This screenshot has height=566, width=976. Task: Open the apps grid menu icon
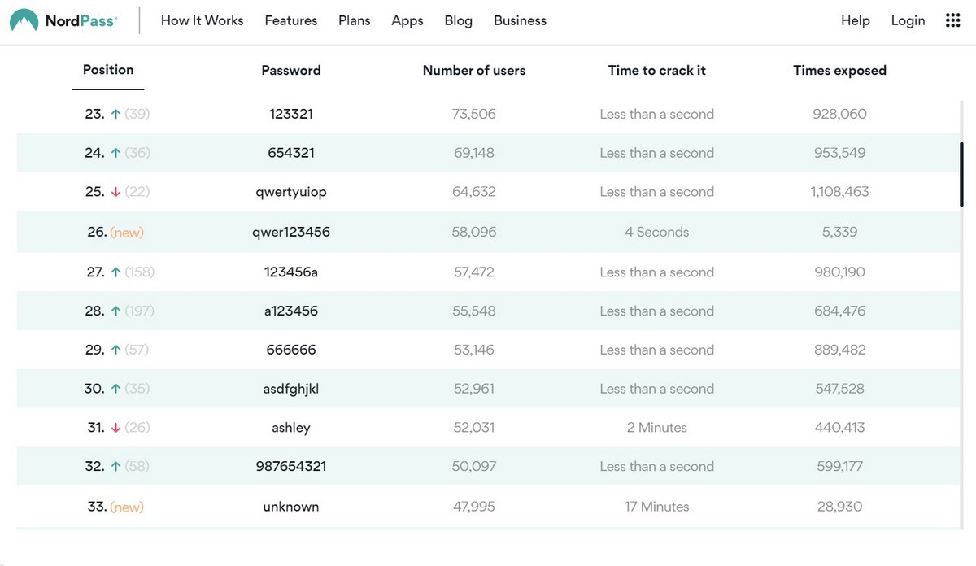[953, 20]
